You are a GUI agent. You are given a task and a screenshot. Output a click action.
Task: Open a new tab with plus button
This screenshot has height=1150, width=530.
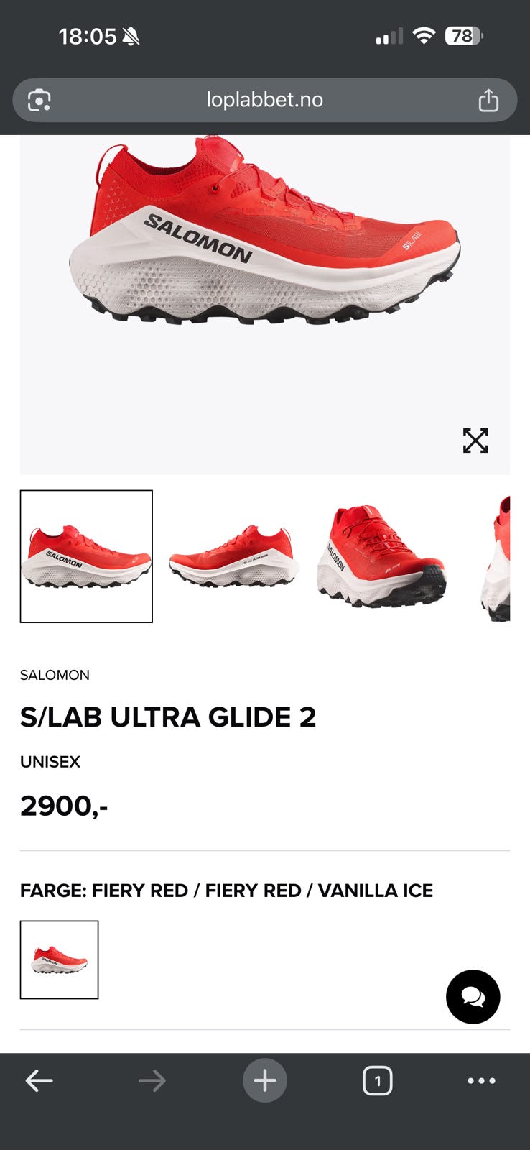265,1080
